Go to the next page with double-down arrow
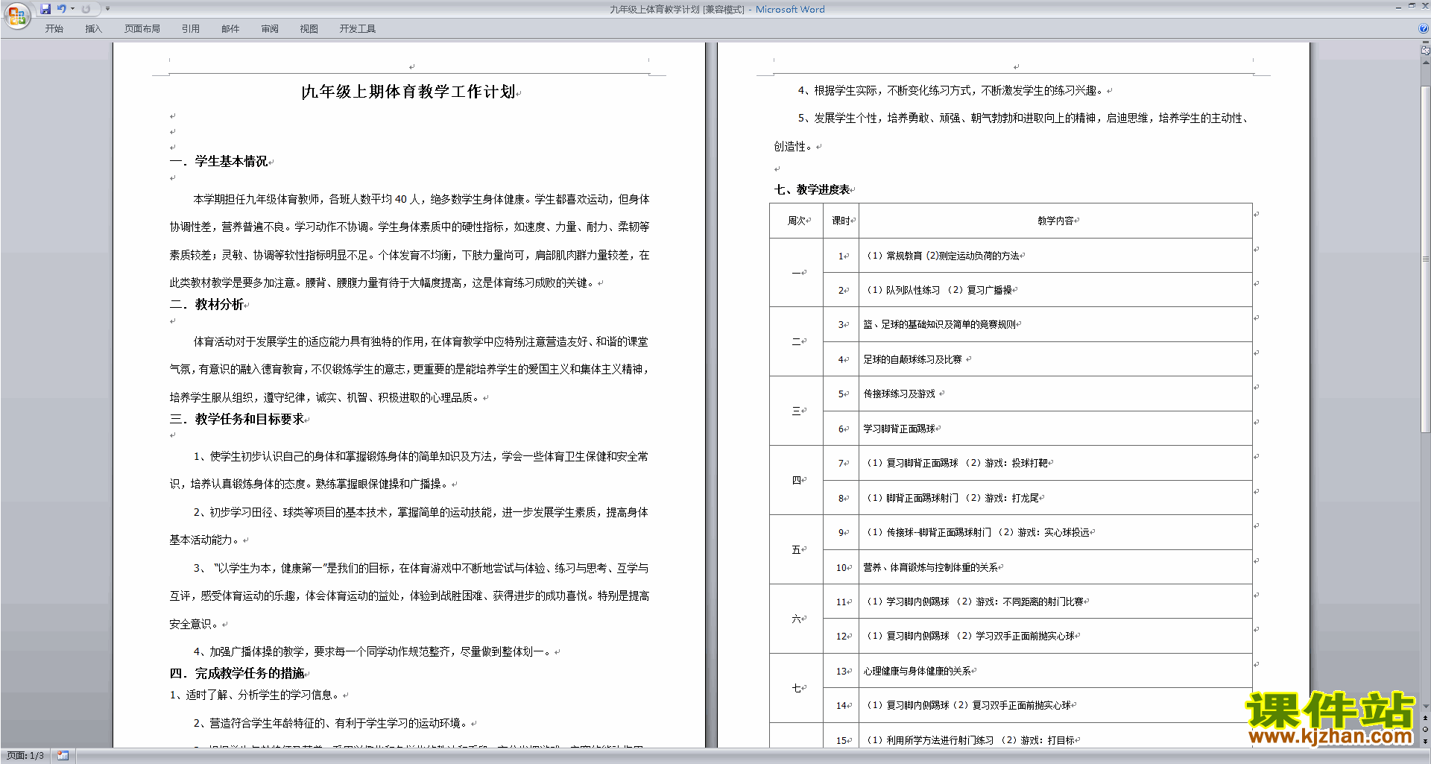Screen dimensions: 1431x764 click(x=1425, y=741)
